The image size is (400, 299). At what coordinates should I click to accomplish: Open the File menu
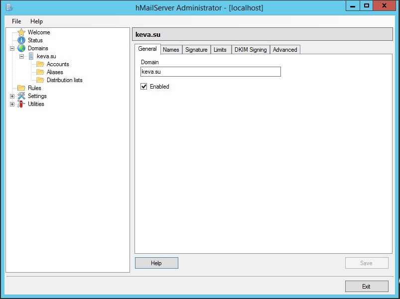point(16,21)
